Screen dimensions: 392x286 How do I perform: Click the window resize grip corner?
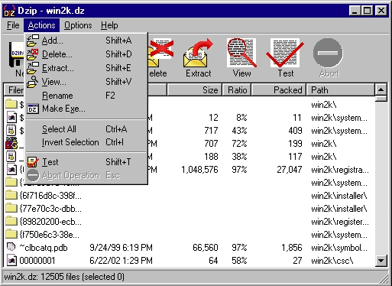point(384,278)
